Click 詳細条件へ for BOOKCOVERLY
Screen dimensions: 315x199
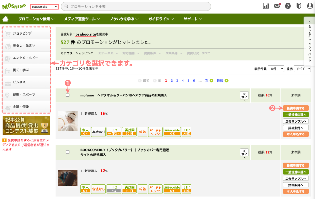296,185
